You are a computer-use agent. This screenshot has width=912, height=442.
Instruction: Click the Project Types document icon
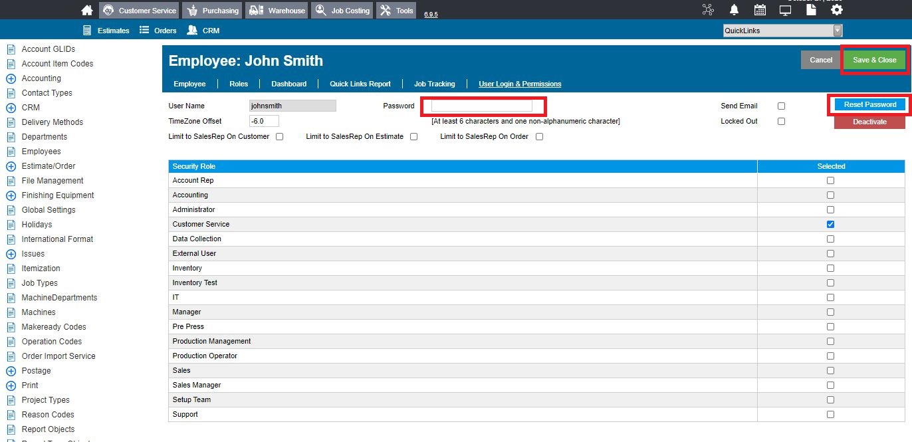pos(11,400)
